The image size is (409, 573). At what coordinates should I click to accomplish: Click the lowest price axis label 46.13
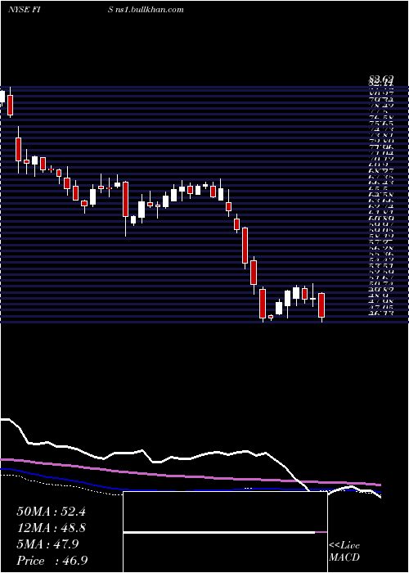point(381,313)
